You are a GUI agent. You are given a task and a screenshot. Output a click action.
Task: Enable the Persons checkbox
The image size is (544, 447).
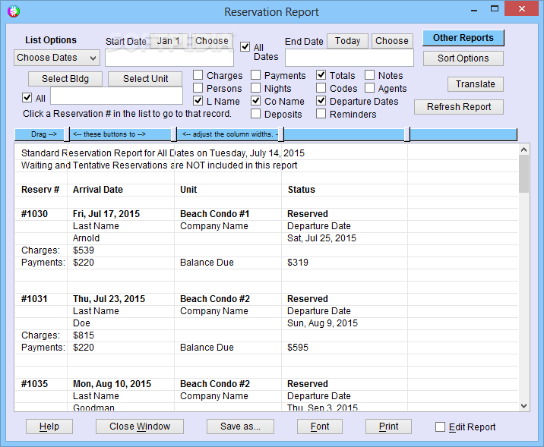click(198, 88)
